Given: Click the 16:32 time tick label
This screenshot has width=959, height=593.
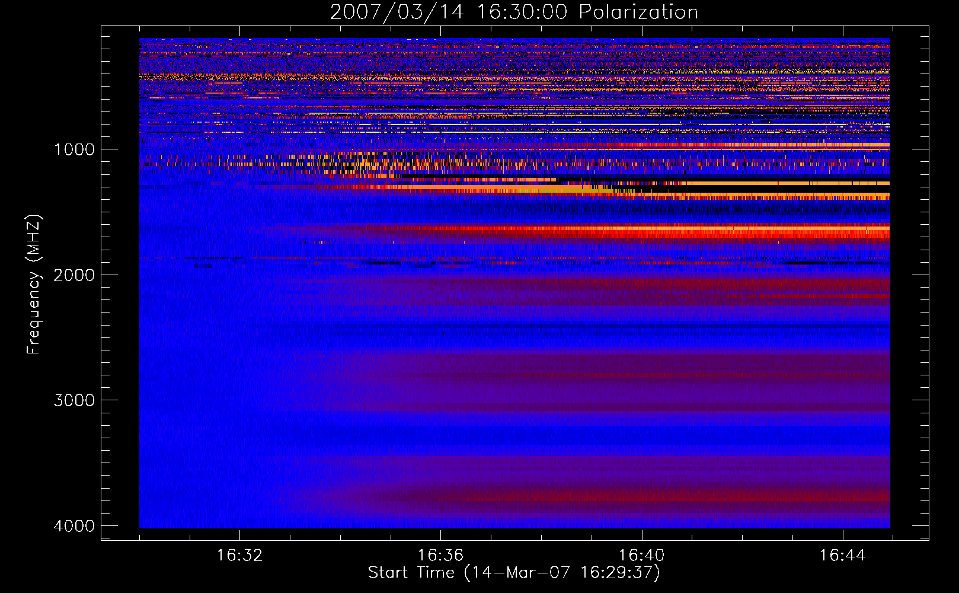Looking at the screenshot, I should (239, 556).
